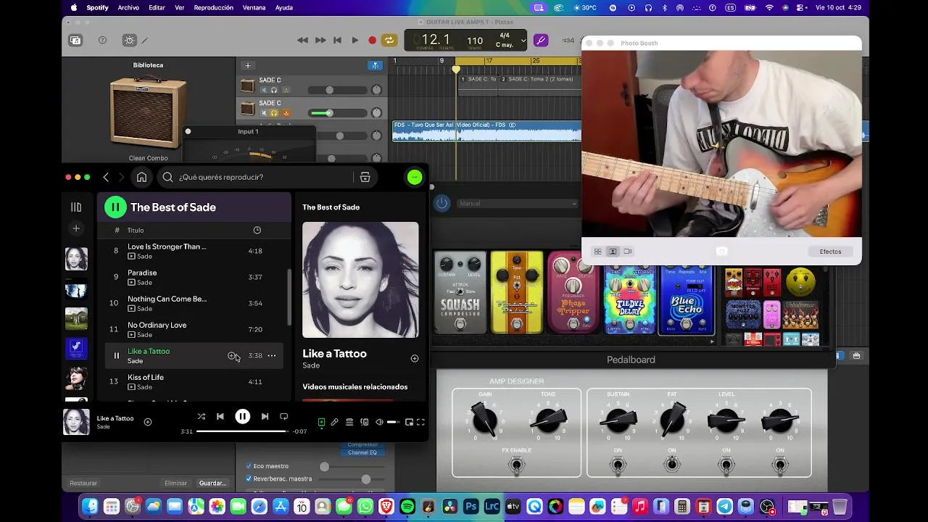Screen dimensions: 928x522
Task: Click the GarageBand record button
Action: (x=372, y=41)
